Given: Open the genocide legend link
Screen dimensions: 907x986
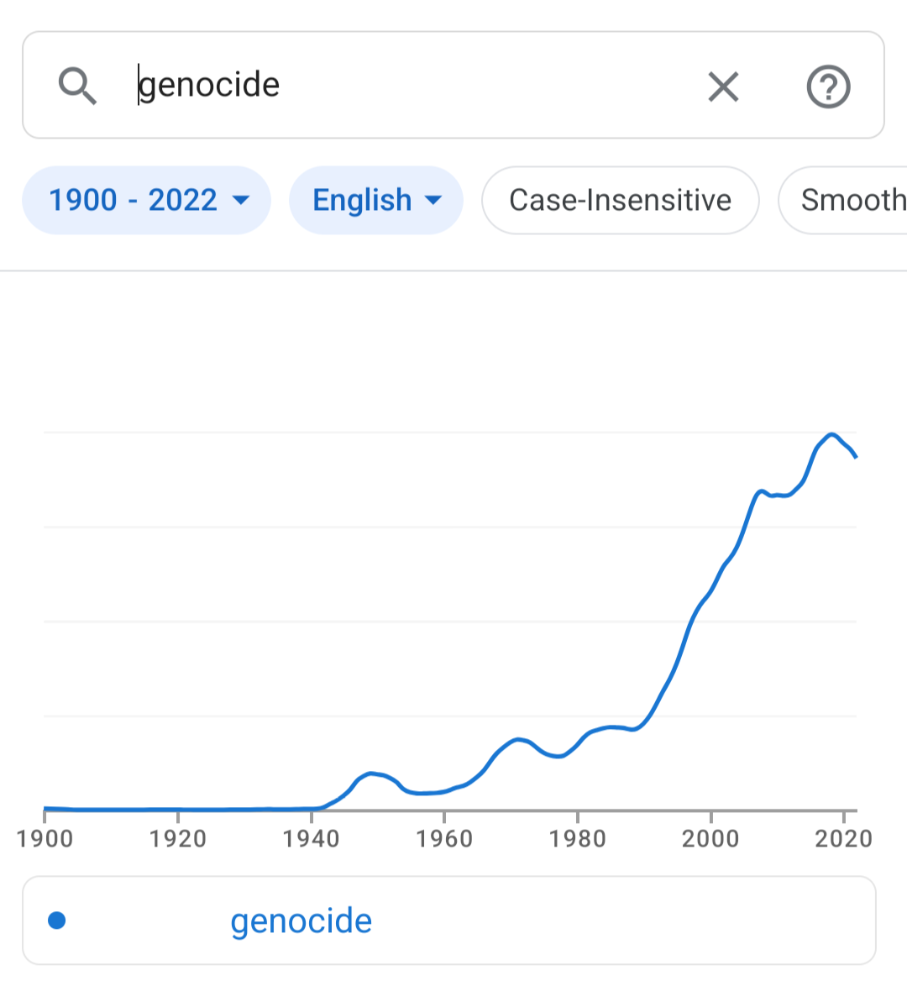Looking at the screenshot, I should (301, 920).
